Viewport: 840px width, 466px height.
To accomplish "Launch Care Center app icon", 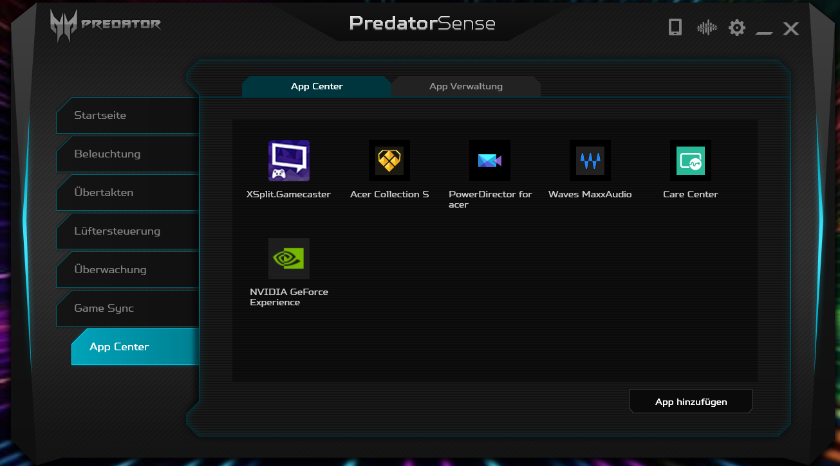I will (x=691, y=161).
